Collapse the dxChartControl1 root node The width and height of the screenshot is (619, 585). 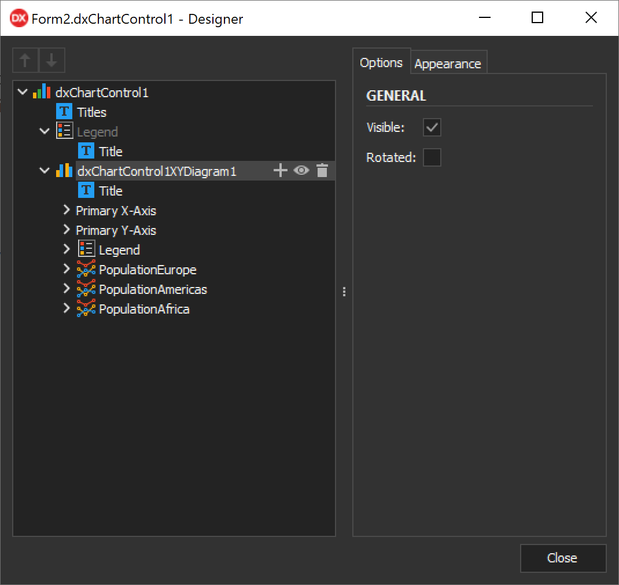[23, 93]
